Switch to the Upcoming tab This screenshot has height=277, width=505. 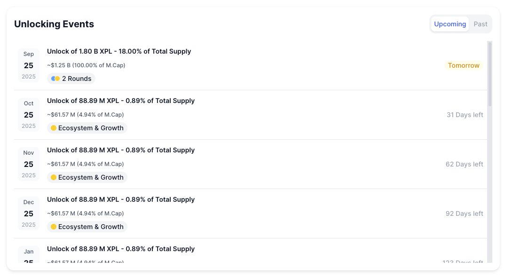[x=450, y=24]
